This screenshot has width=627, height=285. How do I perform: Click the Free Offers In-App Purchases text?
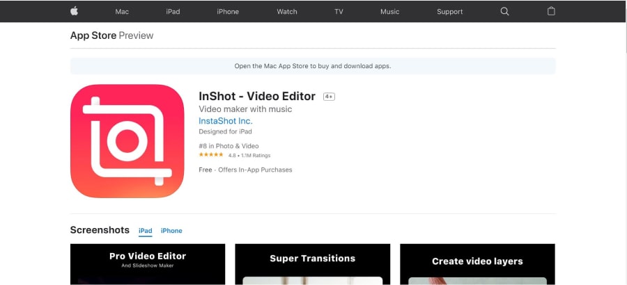tap(245, 170)
